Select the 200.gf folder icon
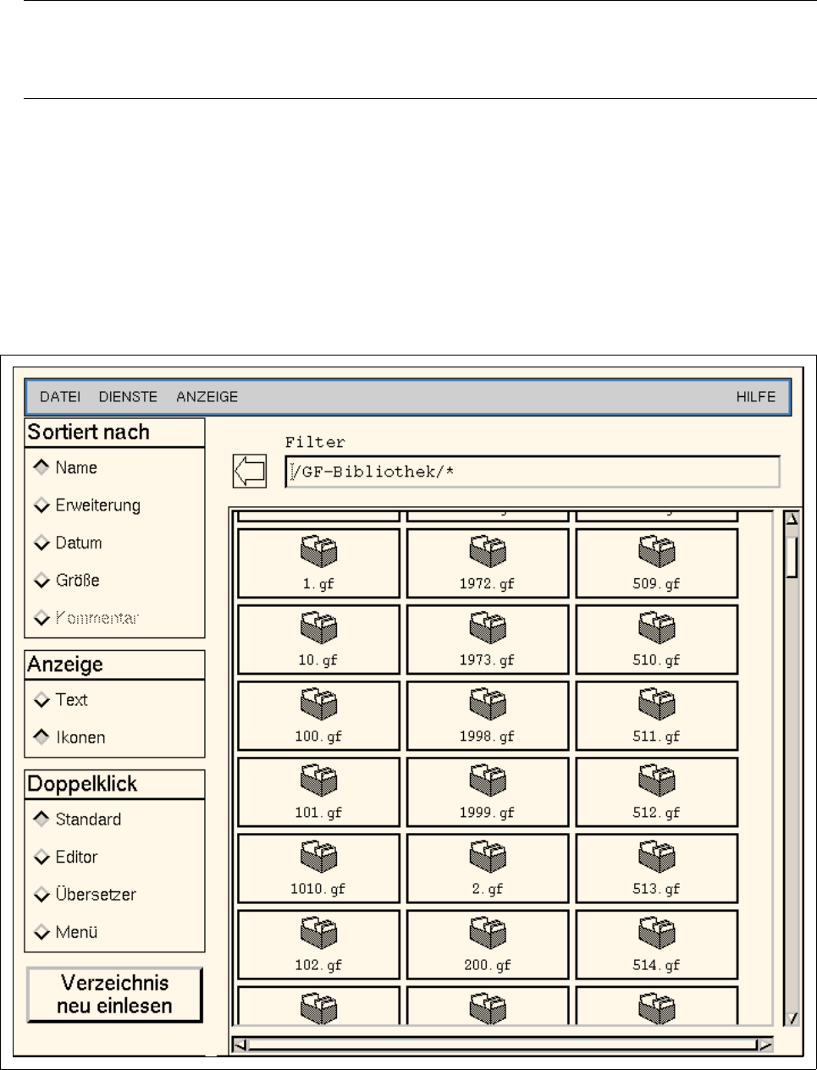Screen dimensions: 817x1070 click(488, 933)
